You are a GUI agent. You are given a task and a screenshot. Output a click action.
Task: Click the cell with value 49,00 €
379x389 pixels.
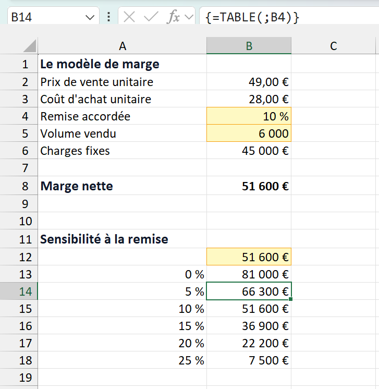pyautogui.click(x=249, y=82)
